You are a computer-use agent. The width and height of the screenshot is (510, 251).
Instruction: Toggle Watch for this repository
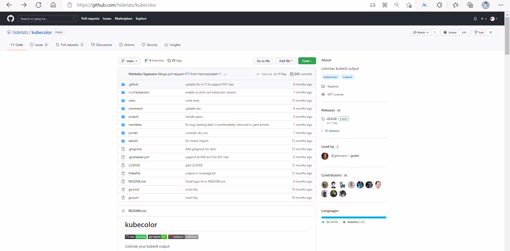pos(421,32)
